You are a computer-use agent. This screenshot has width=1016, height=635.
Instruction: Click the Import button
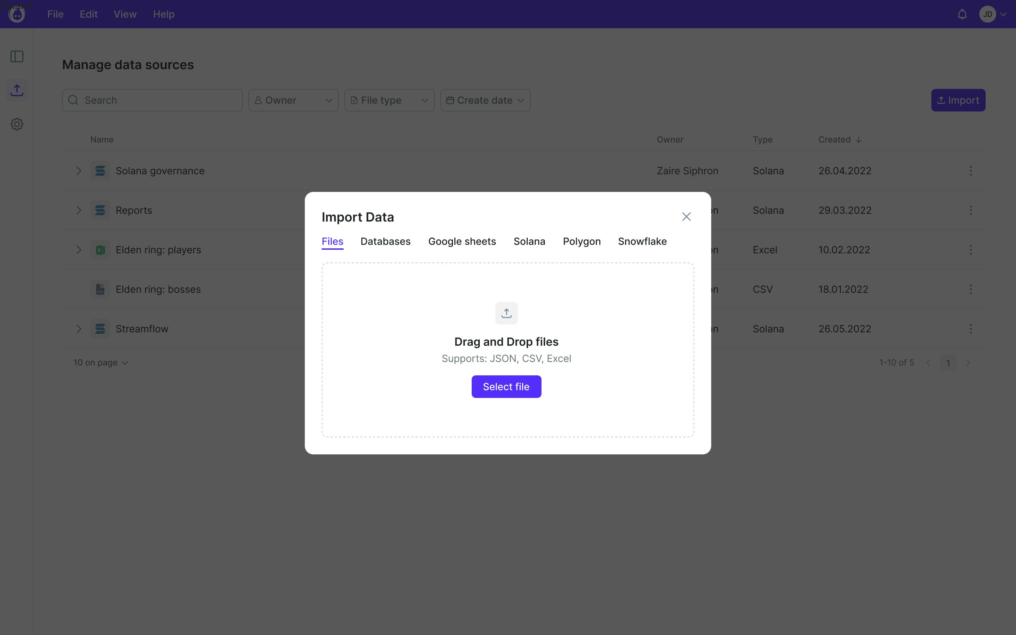point(958,100)
